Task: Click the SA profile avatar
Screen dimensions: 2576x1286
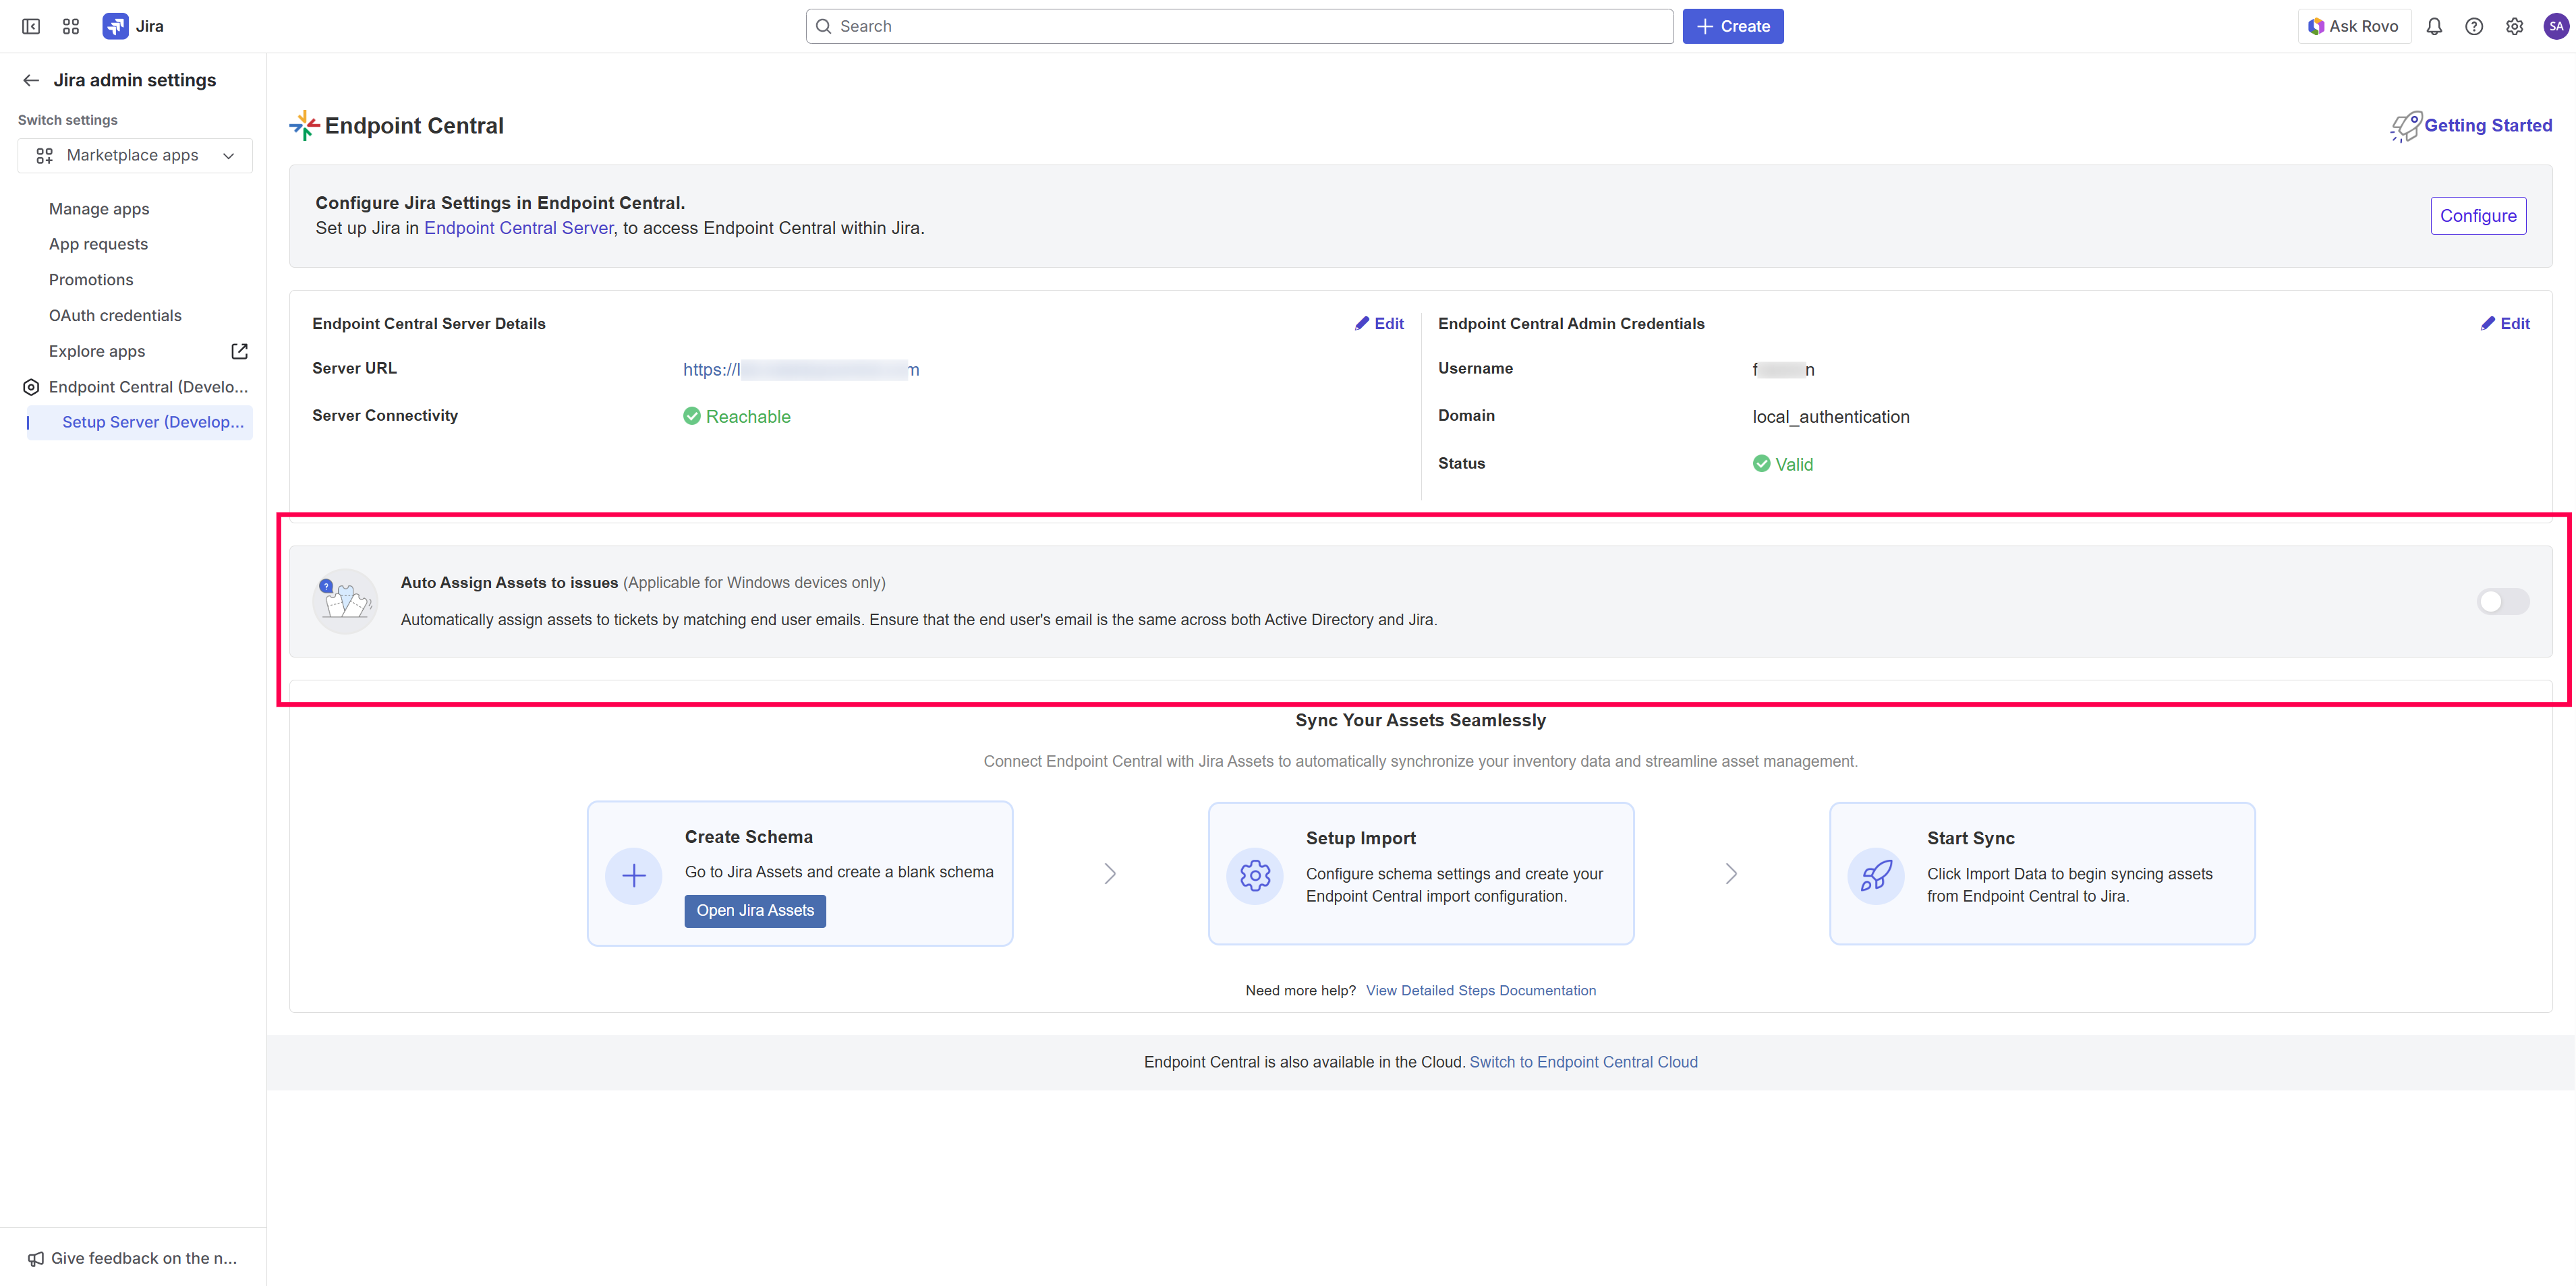Action: coord(2556,26)
